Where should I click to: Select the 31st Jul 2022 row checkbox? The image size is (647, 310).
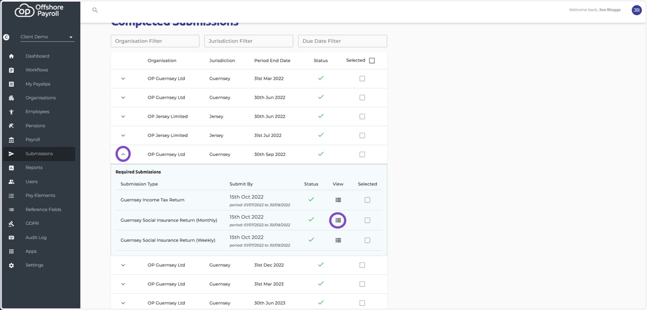tap(362, 135)
